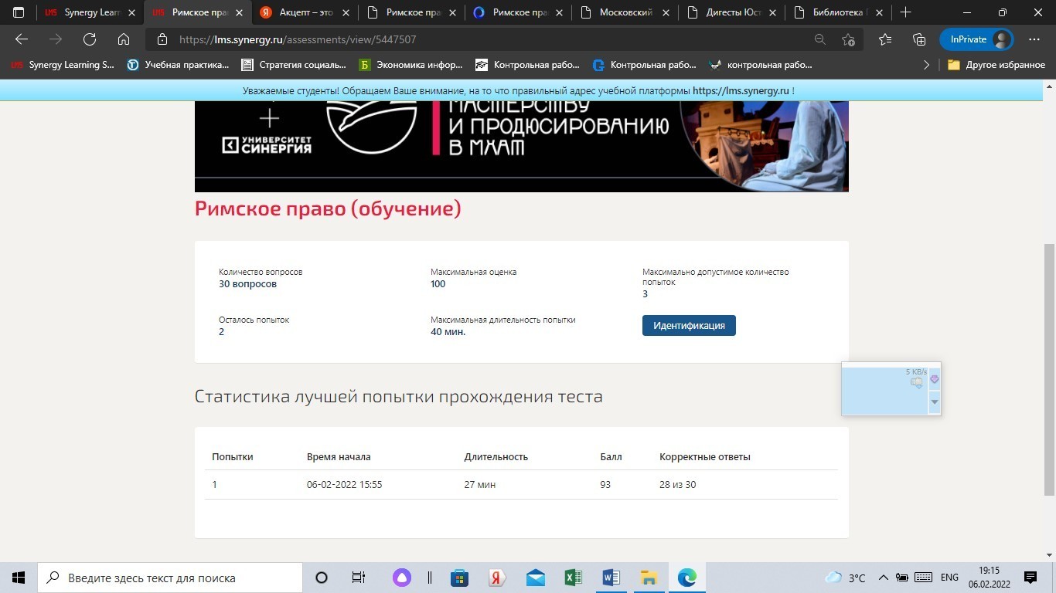Click the taskbar search box
The height and width of the screenshot is (593, 1056).
(170, 578)
